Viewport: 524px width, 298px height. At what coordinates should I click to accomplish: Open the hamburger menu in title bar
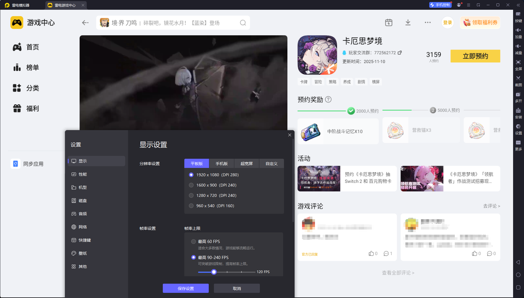click(x=469, y=5)
